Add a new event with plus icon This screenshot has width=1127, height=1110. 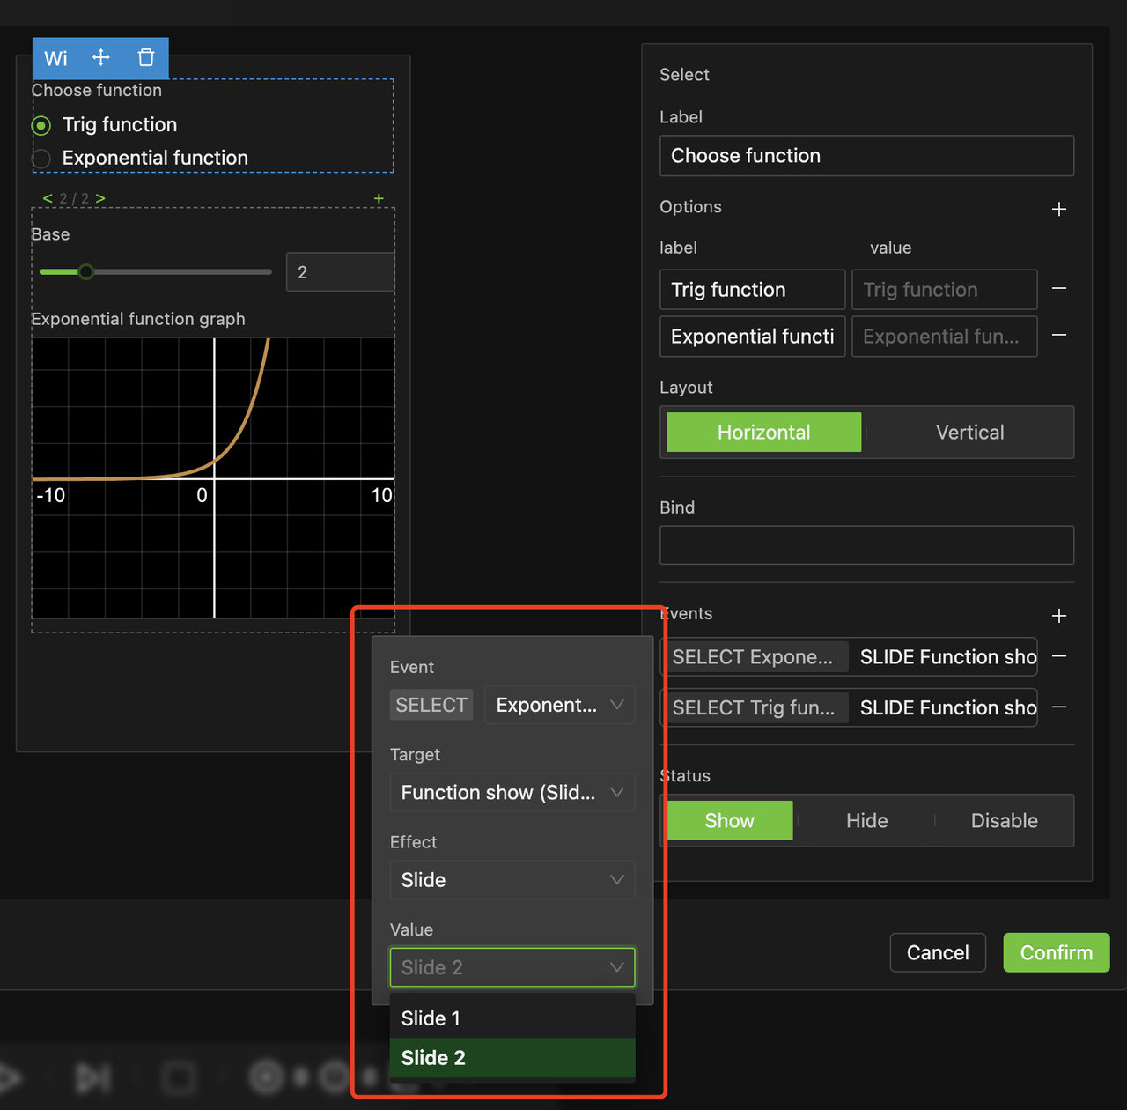click(x=1059, y=616)
